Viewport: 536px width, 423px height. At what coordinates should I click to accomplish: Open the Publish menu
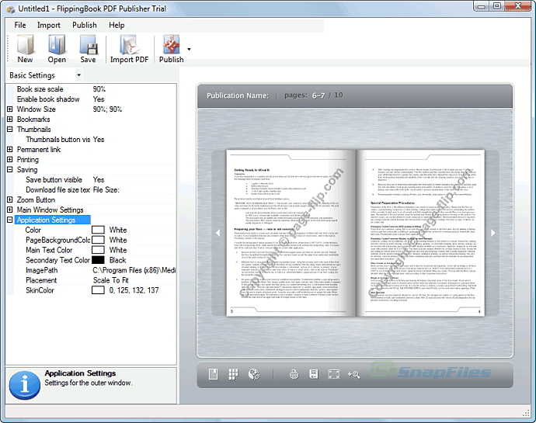[x=85, y=25]
